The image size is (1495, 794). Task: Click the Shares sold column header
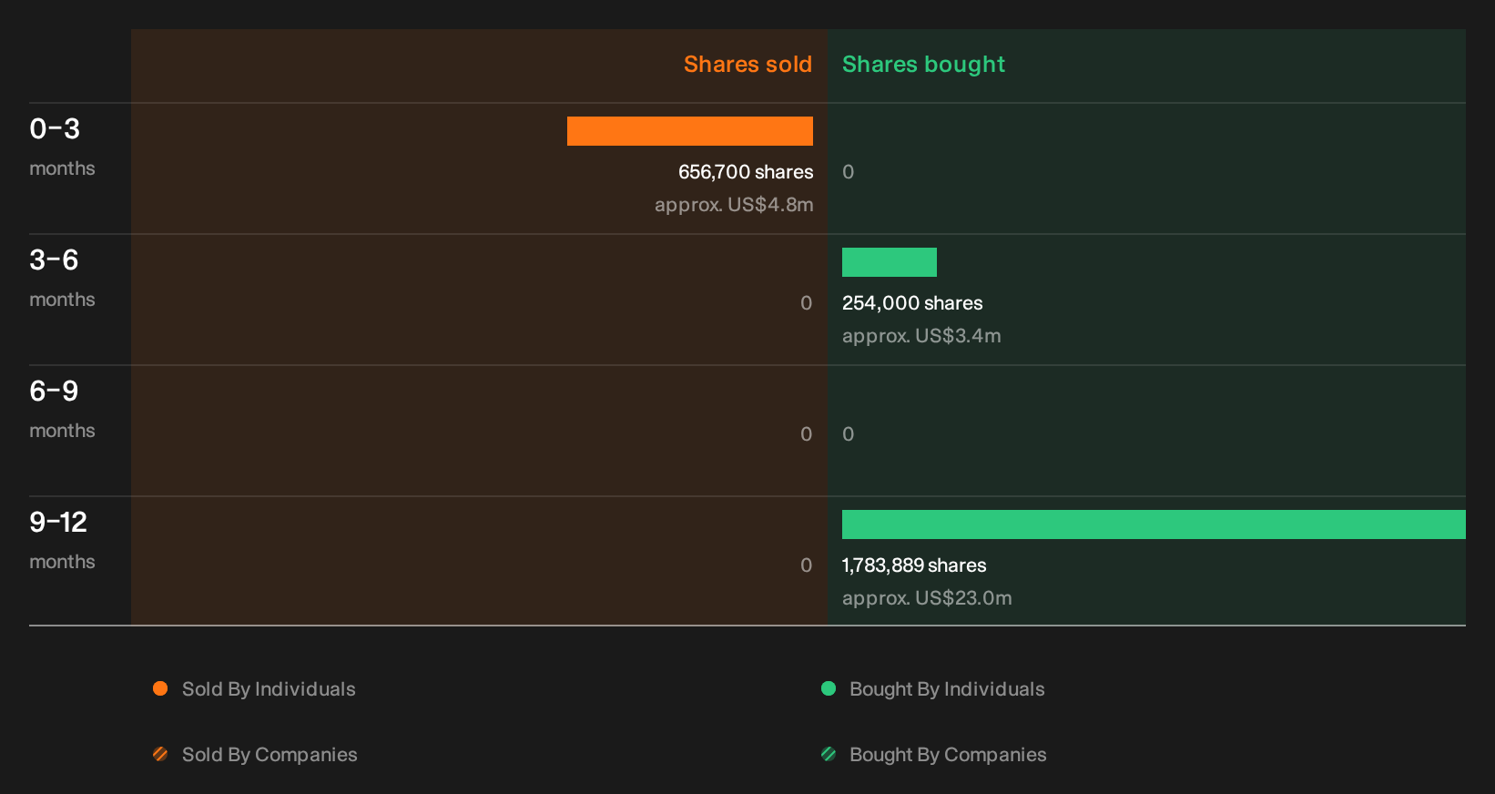[x=747, y=65]
